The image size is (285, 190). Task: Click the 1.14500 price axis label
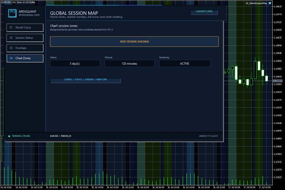277,61
